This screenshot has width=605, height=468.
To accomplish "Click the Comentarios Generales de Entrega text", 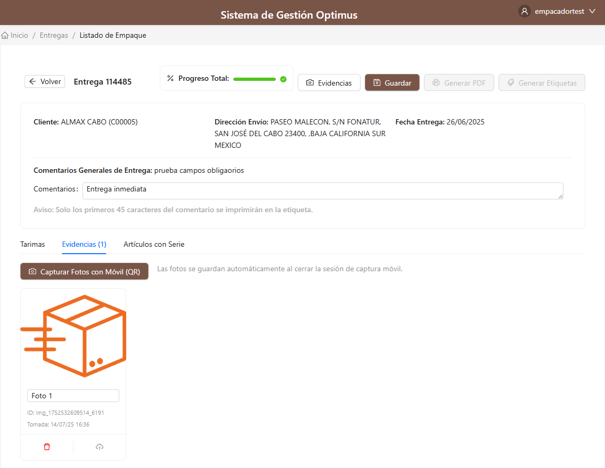I will click(138, 170).
